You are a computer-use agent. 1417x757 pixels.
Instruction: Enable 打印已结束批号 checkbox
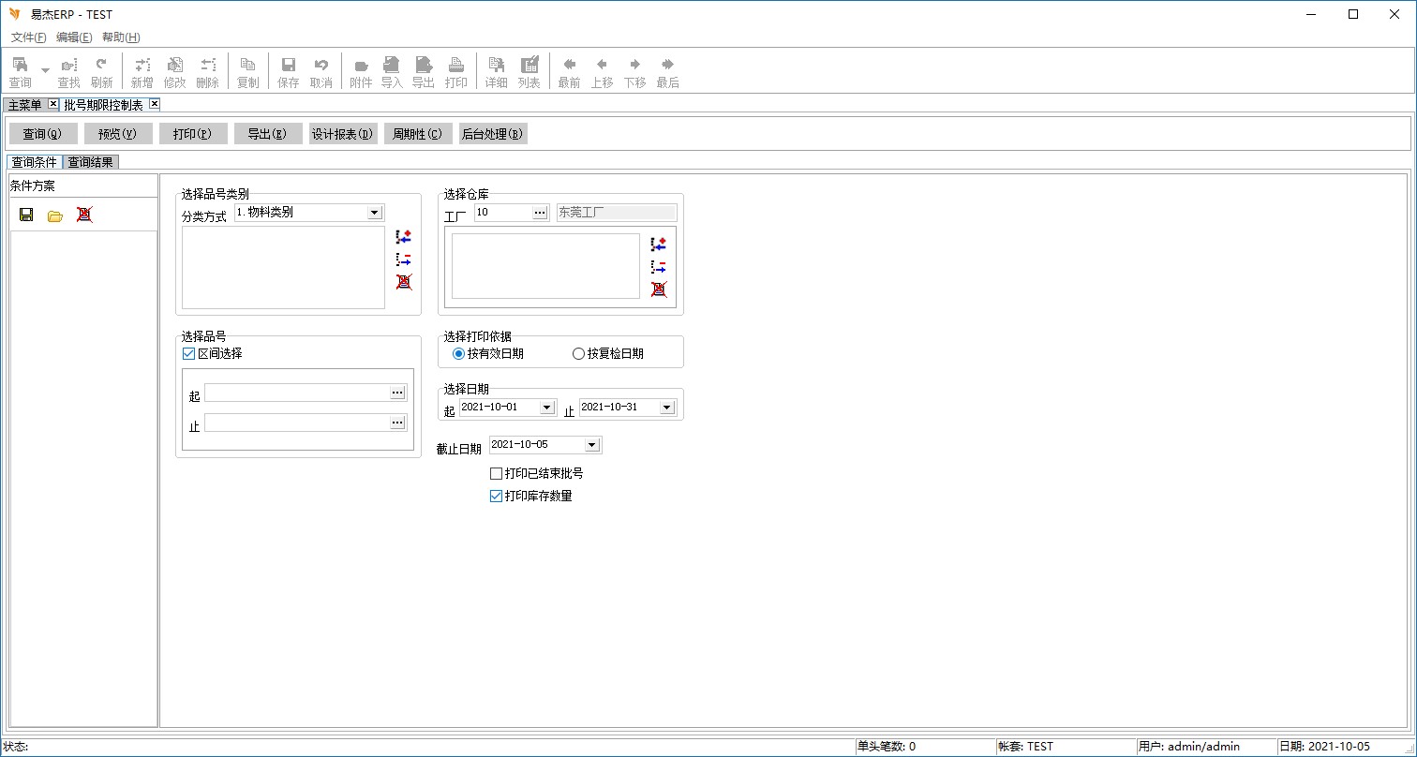point(497,474)
